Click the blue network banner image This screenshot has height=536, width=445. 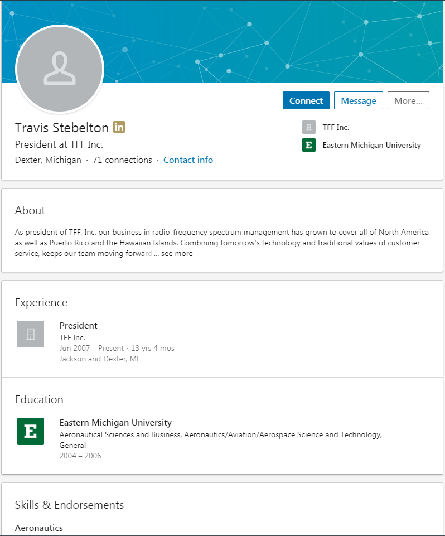279,39
